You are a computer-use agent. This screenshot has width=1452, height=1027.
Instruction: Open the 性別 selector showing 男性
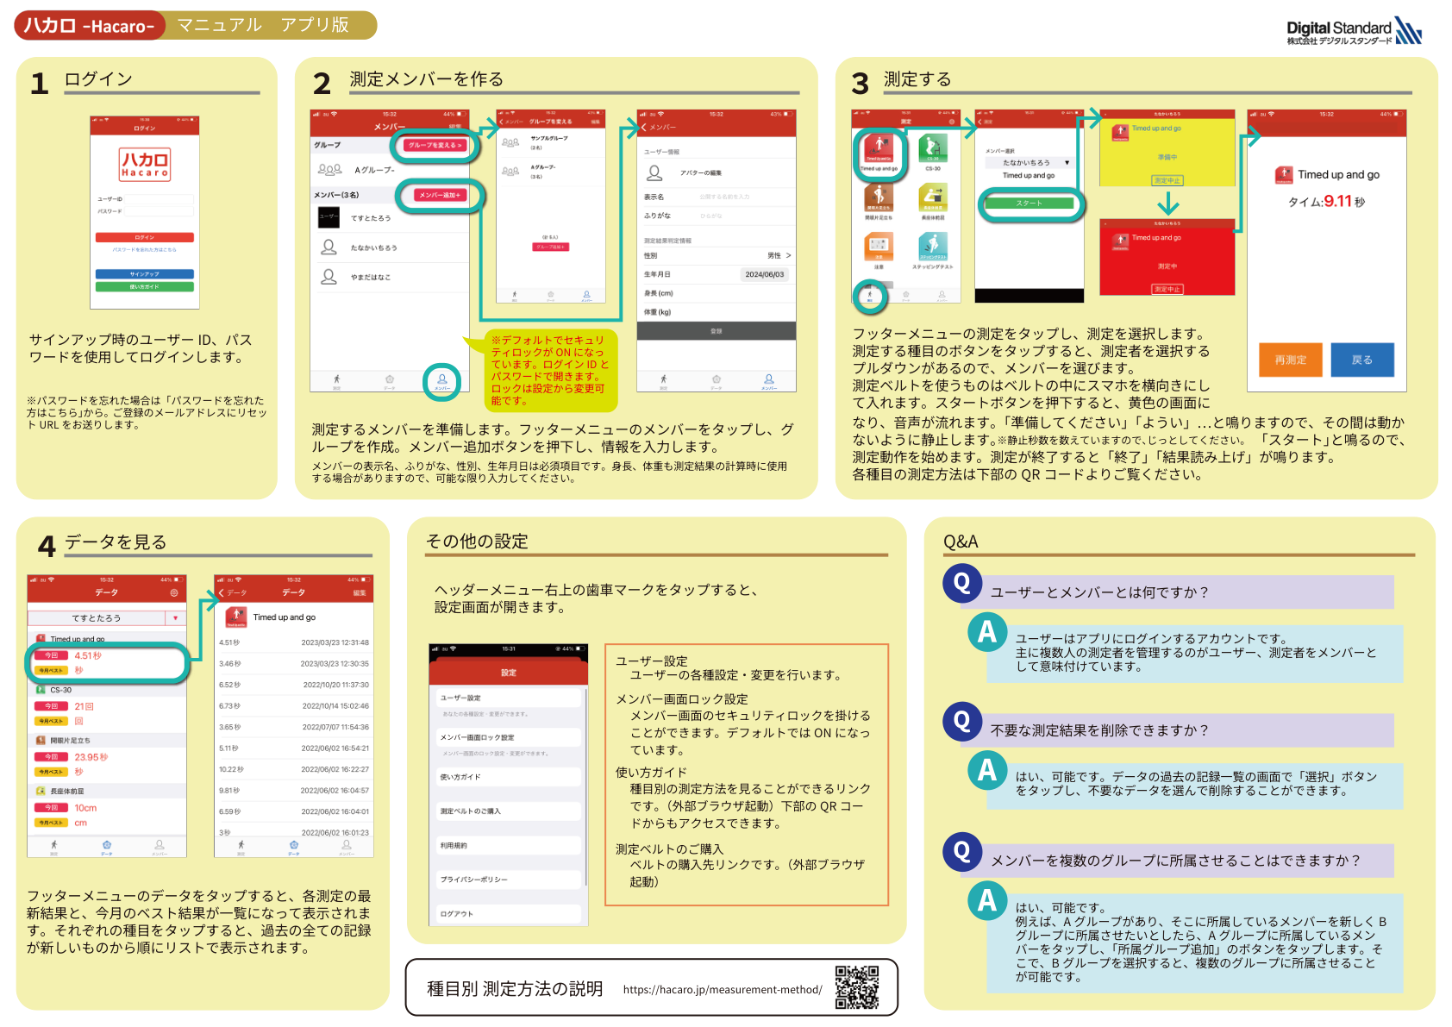pos(717,255)
